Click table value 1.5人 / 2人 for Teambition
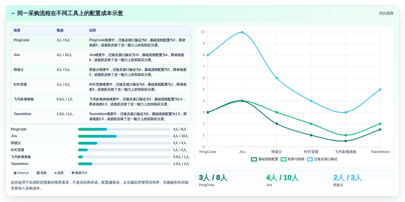The image size is (405, 202). coord(65,114)
